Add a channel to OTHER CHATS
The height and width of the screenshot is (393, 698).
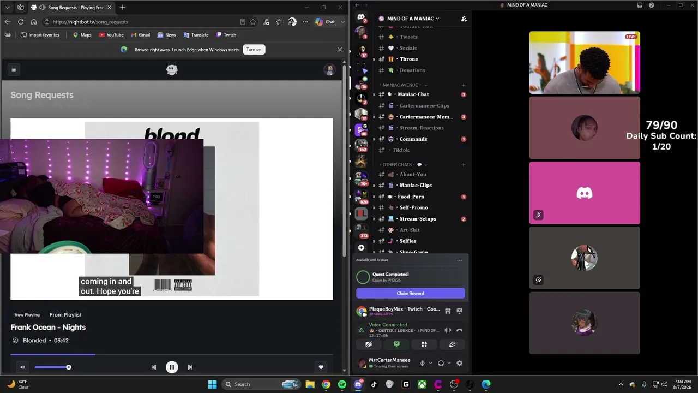click(464, 165)
